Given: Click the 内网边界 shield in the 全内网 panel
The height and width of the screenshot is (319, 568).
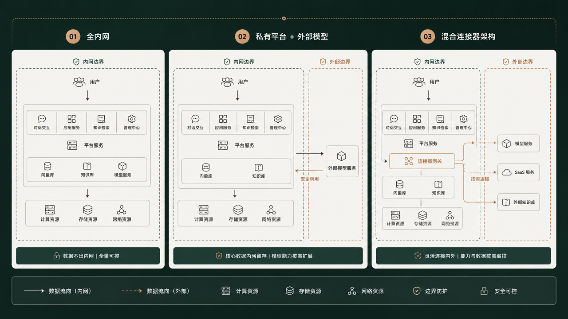Looking at the screenshot, I should click(x=76, y=62).
